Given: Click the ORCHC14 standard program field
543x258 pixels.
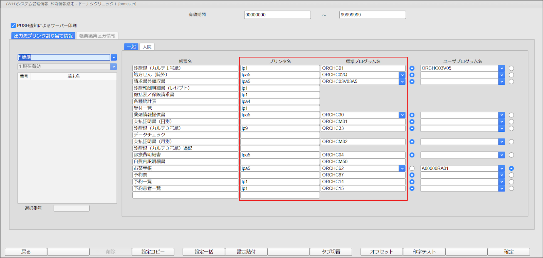Looking at the screenshot, I should 363,182.
